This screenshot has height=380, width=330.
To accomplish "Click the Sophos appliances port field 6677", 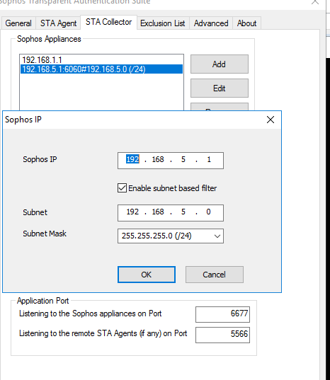I will tap(222, 314).
